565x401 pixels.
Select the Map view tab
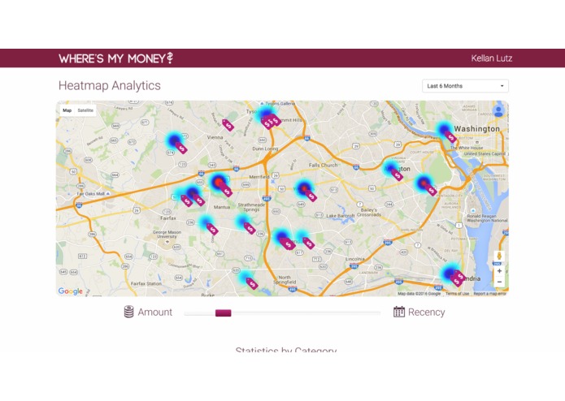[x=67, y=110]
